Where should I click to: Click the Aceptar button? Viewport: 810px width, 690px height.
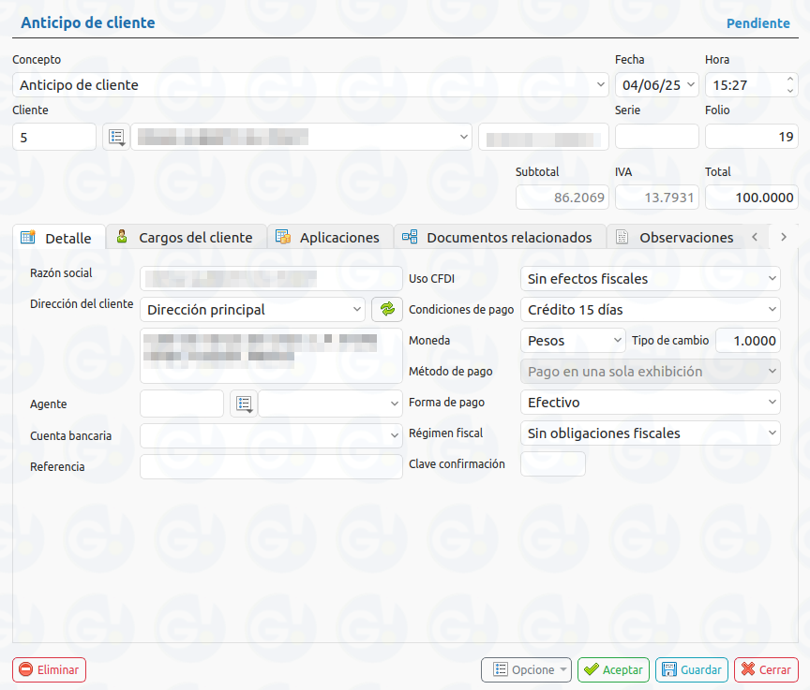(x=613, y=669)
